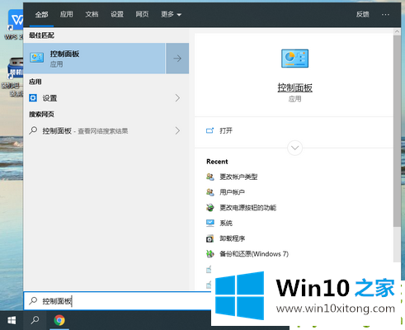This screenshot has width=405, height=330.
Task: Open recent item 更改电源按钮的功能
Action: pos(247,208)
